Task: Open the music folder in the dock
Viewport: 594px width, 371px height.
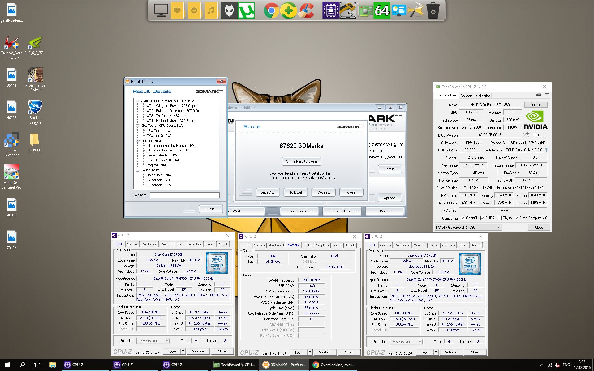Action: coord(211,10)
